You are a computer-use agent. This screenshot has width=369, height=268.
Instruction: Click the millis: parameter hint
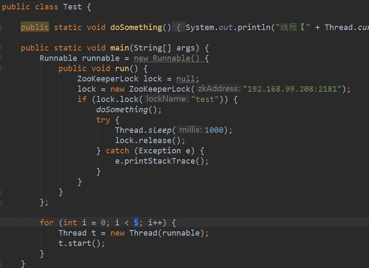[190, 130]
